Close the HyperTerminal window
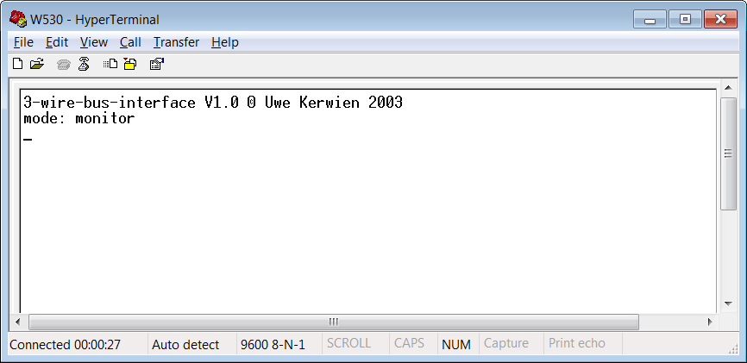Viewport: 747px width, 363px height. coord(720,20)
